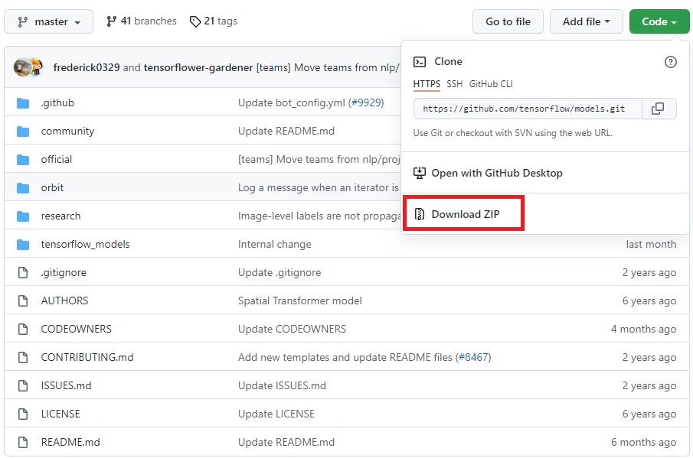Viewport: 693px width, 458px height.
Task: Open the .gitignore file
Action: coord(64,273)
